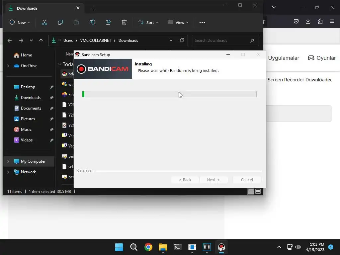
Task: Click the Next button in Bandicam Setup
Action: [x=213, y=180]
